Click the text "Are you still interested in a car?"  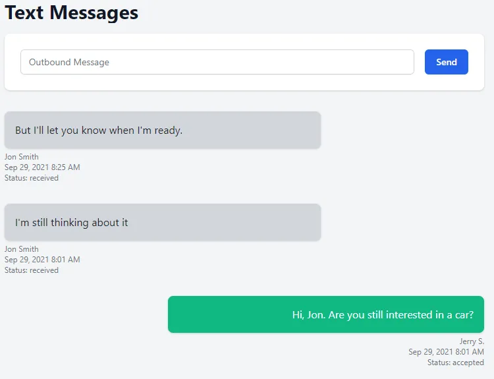pos(400,315)
